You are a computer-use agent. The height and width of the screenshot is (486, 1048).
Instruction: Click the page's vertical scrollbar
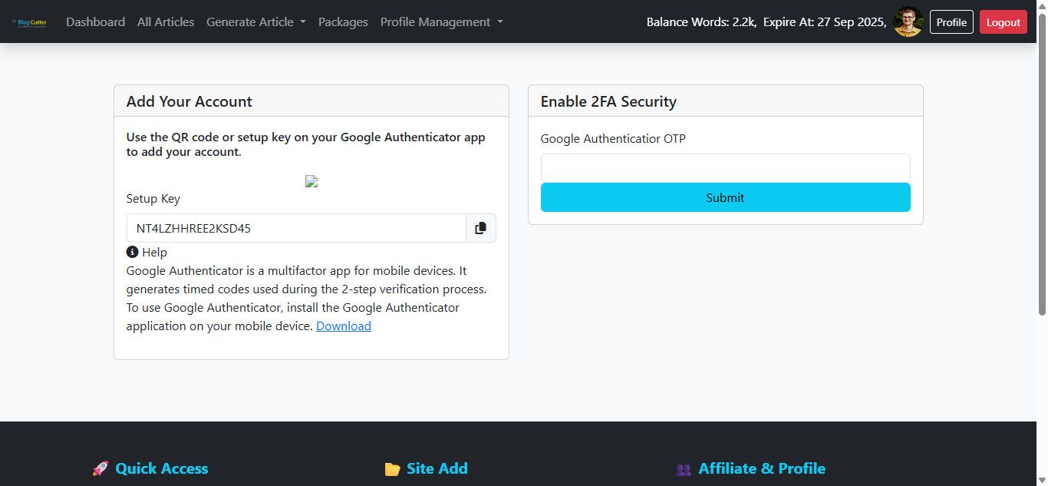[x=1042, y=177]
